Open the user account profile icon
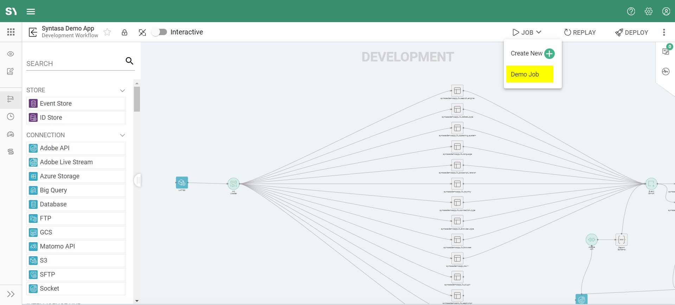Viewport: 675px width, 305px height. click(666, 12)
